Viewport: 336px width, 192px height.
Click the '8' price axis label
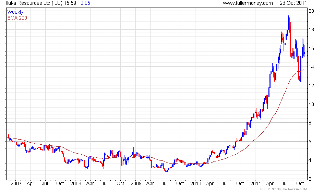pos(310,123)
